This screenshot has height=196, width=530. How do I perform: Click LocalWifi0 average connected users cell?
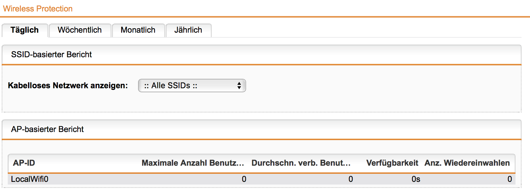(351, 179)
